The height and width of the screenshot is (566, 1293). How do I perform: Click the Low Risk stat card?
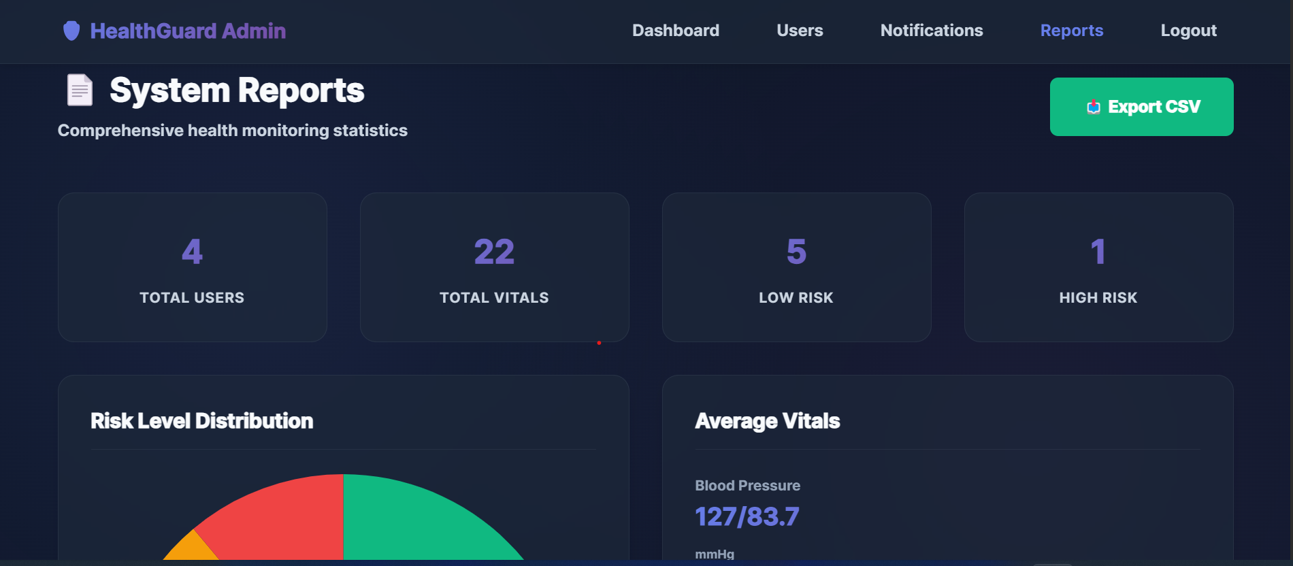[x=797, y=267]
